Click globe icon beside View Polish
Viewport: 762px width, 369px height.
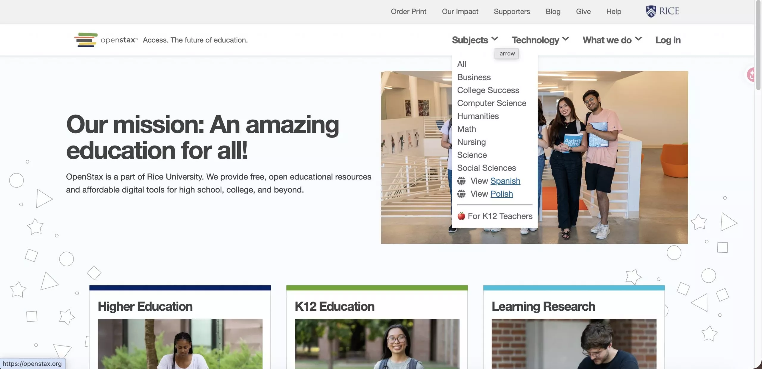point(461,194)
